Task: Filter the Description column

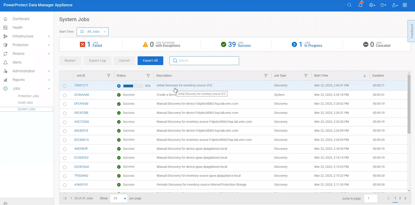Action: point(266,76)
